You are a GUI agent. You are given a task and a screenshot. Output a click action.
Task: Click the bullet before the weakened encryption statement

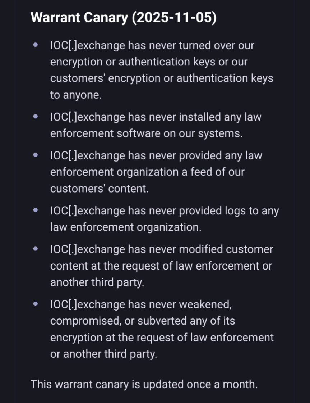(x=35, y=304)
